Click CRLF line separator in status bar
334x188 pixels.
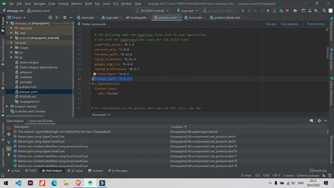pyautogui.click(x=266, y=175)
